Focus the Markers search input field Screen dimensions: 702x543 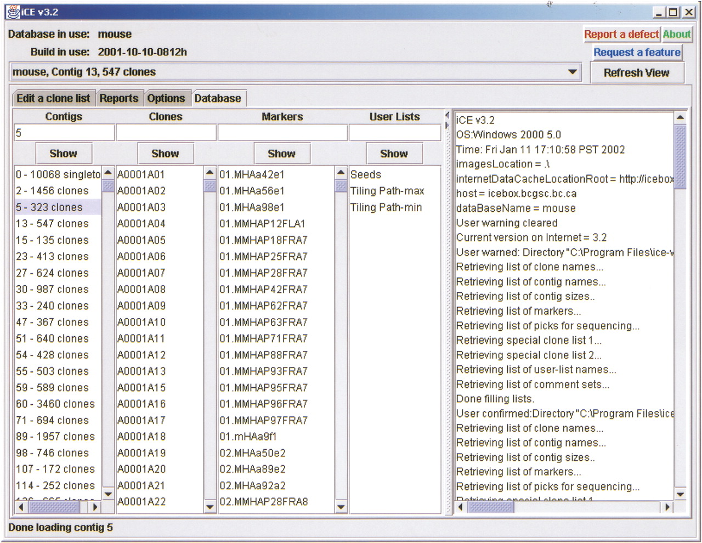[x=282, y=133]
